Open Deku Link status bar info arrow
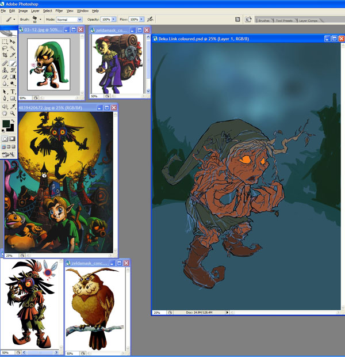The height and width of the screenshot is (357, 345). 227,313
